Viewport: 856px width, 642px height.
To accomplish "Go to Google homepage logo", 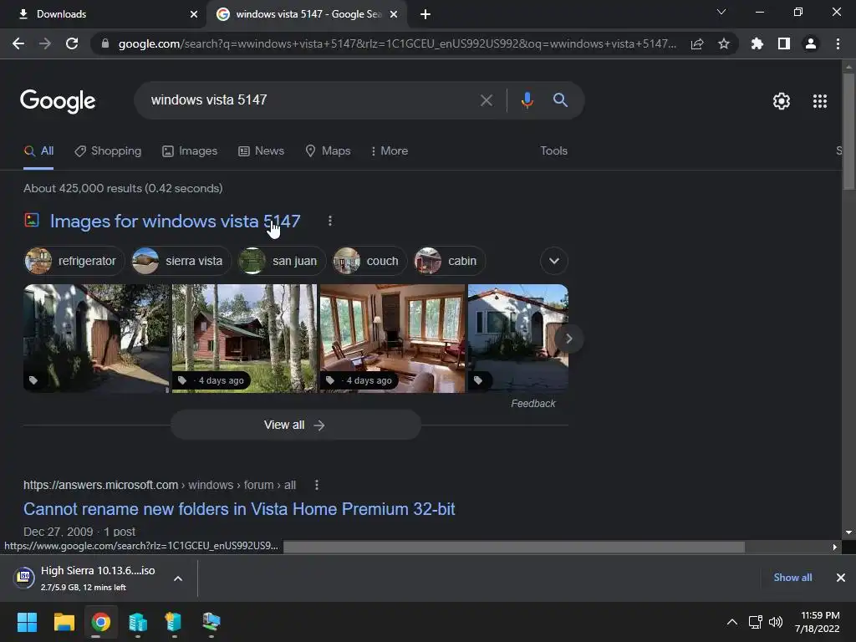I will click(58, 101).
